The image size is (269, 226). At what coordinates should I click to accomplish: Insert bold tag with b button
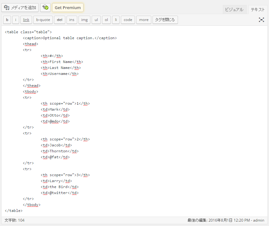tap(7, 20)
